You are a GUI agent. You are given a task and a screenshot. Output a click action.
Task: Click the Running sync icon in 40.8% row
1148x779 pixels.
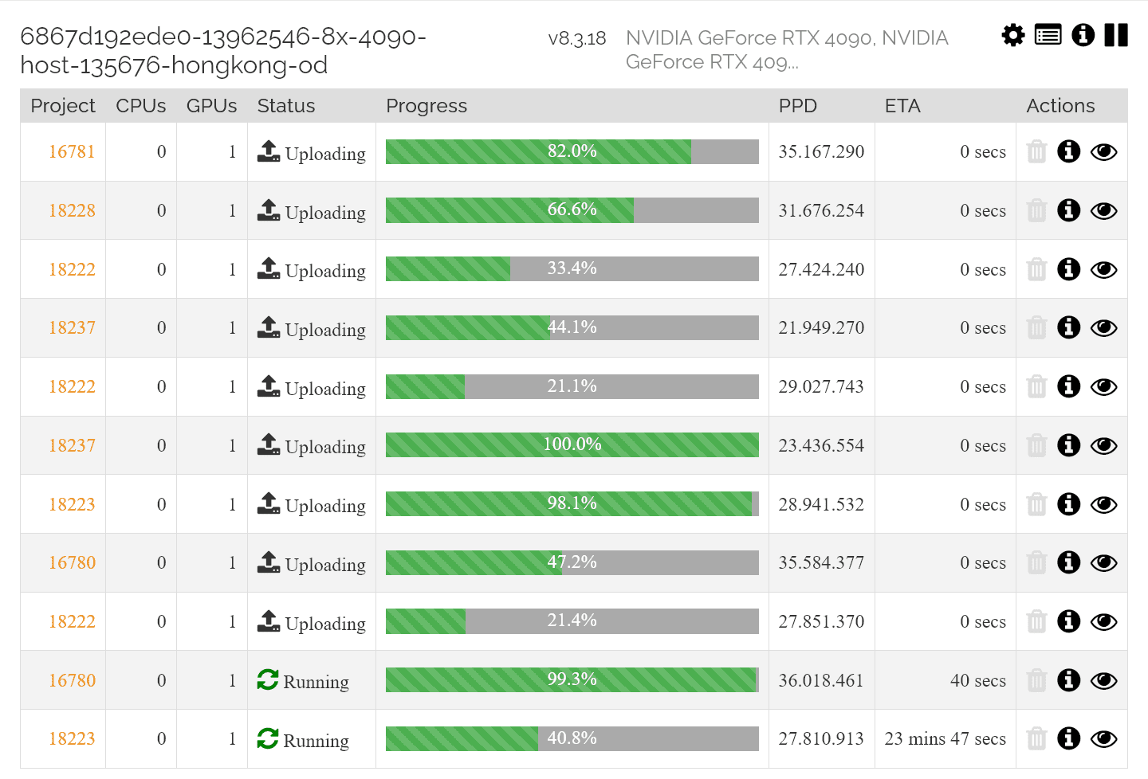tap(268, 738)
